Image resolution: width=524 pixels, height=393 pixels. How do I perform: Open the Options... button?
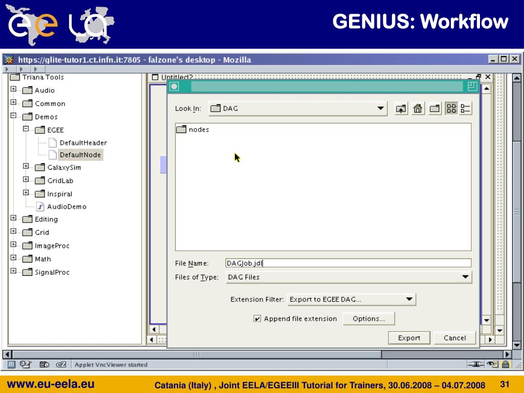coord(368,319)
